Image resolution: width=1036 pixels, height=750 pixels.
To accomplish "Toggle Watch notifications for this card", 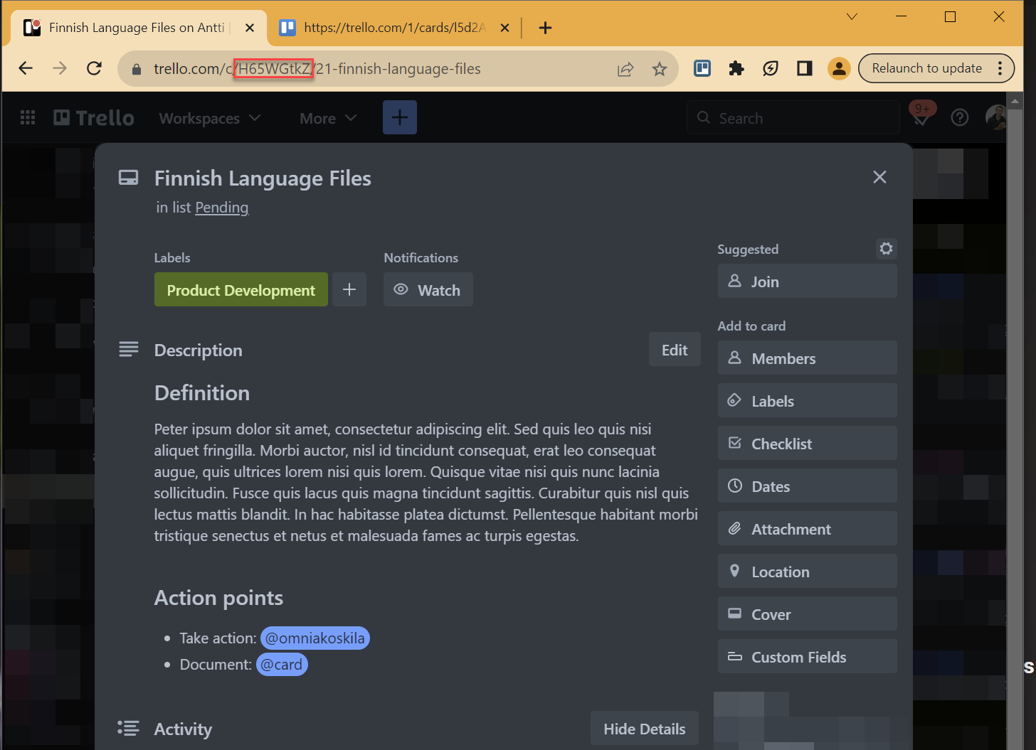I will [428, 290].
